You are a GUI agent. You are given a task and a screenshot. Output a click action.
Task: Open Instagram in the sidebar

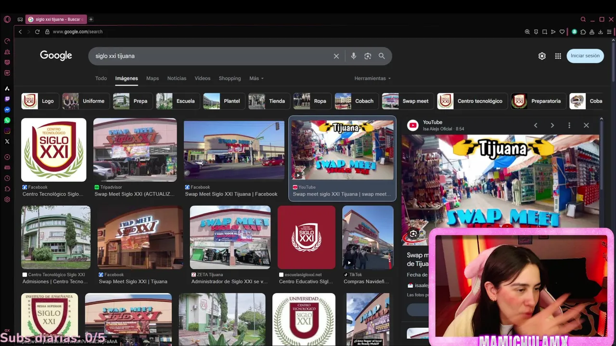(7, 131)
